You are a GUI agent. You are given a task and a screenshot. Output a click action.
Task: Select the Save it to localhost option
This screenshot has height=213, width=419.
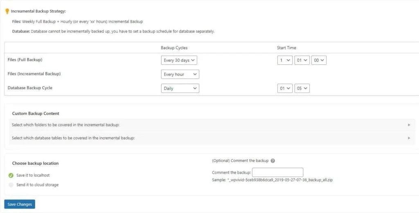(x=11, y=175)
